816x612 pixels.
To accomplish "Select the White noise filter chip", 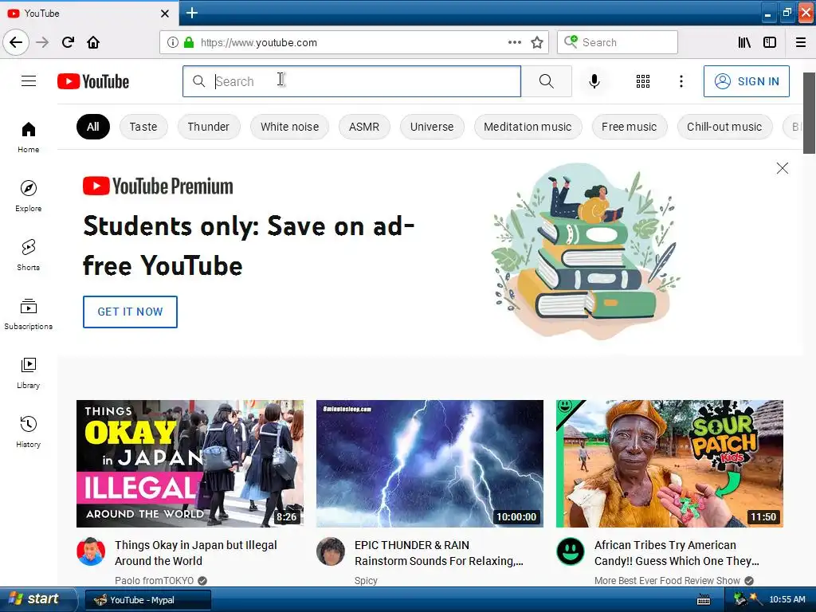I will click(x=289, y=127).
